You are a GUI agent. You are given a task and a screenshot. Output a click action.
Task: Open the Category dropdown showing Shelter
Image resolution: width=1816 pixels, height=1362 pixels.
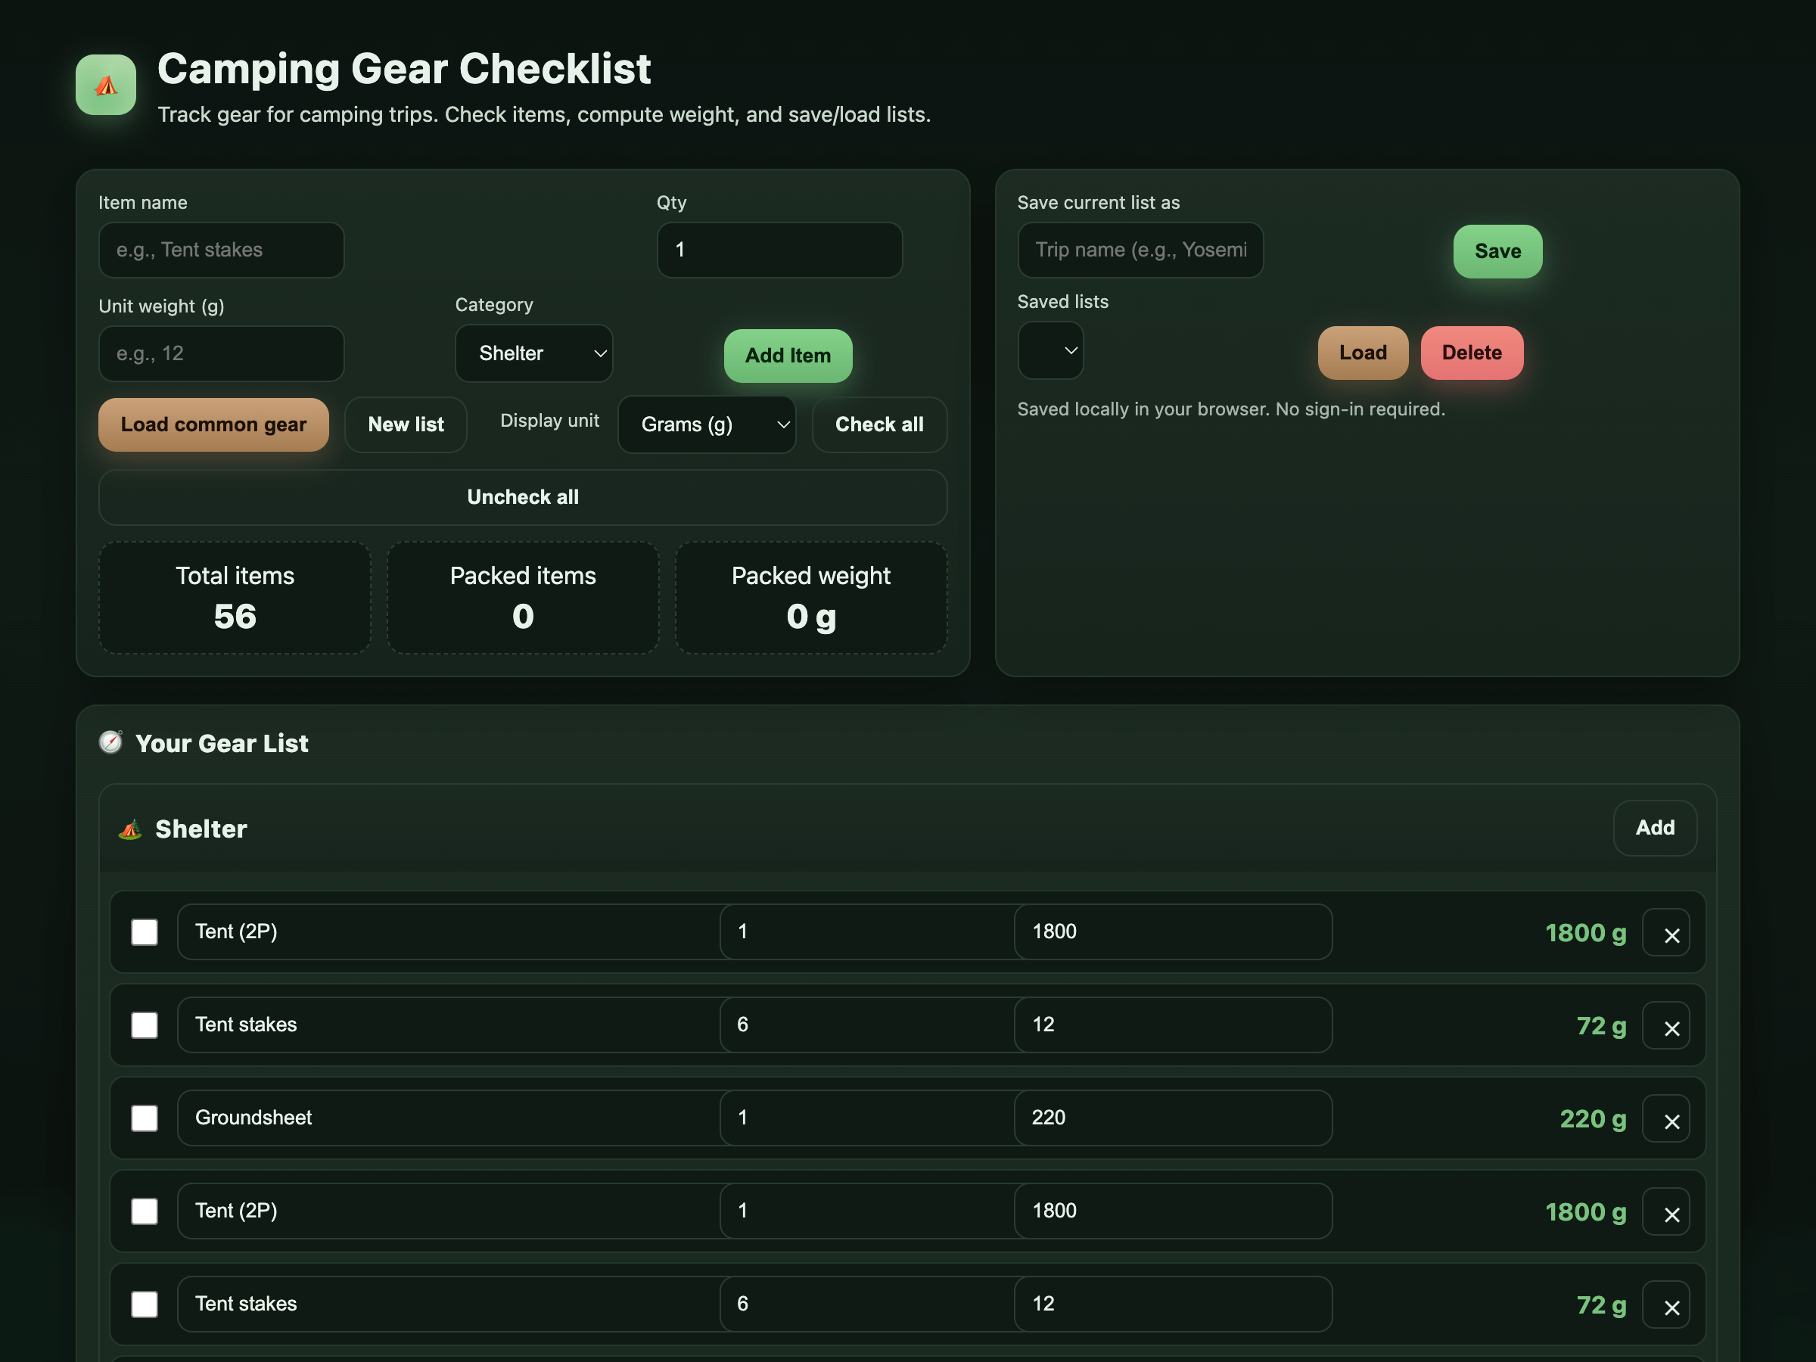533,354
